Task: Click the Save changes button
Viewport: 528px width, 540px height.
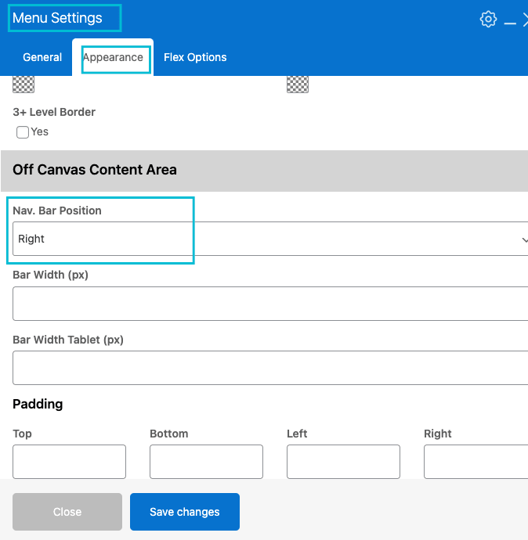Action: (x=185, y=512)
